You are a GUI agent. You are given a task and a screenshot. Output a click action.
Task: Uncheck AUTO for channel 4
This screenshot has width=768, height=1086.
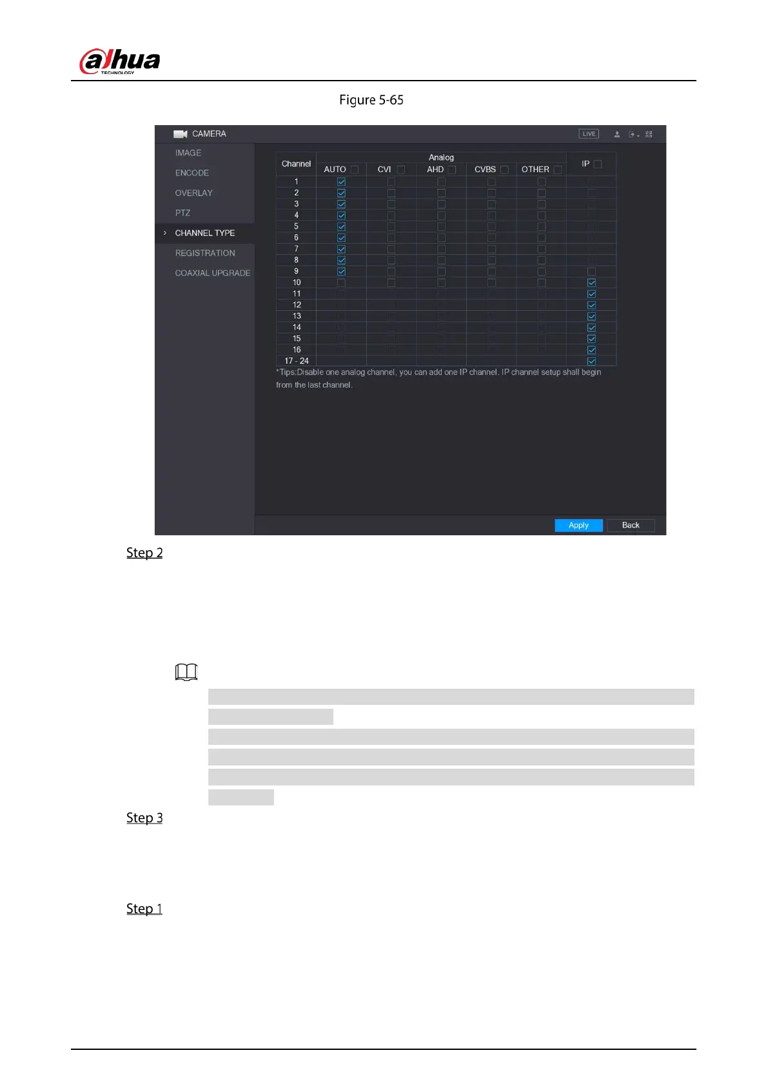click(341, 215)
